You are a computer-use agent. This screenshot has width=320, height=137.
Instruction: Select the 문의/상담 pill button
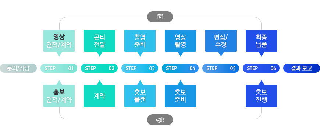point(18,68)
